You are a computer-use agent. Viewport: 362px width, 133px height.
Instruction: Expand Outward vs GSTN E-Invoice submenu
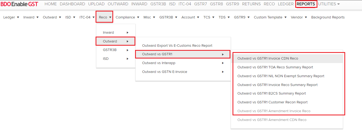[x=183, y=72]
